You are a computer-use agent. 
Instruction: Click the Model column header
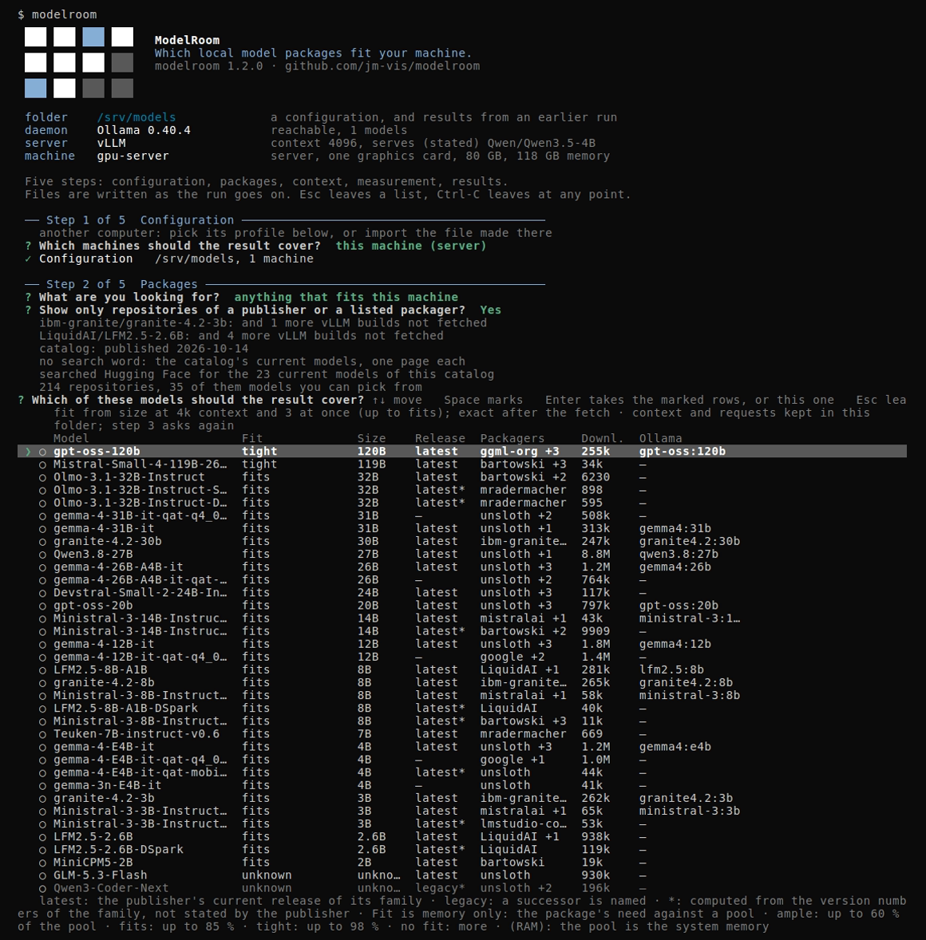click(x=71, y=438)
